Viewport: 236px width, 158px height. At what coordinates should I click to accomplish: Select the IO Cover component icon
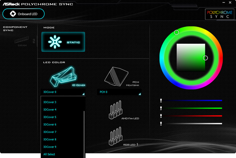[63, 77]
